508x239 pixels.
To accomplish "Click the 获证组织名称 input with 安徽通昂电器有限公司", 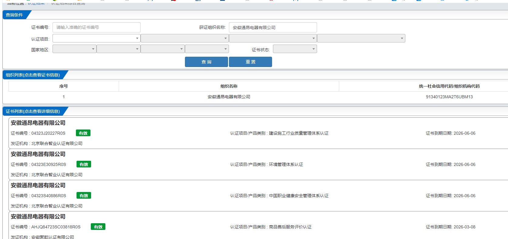I will 273,27.
